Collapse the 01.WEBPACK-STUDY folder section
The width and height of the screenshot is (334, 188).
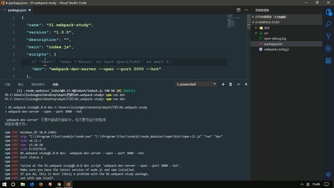click(x=253, y=22)
